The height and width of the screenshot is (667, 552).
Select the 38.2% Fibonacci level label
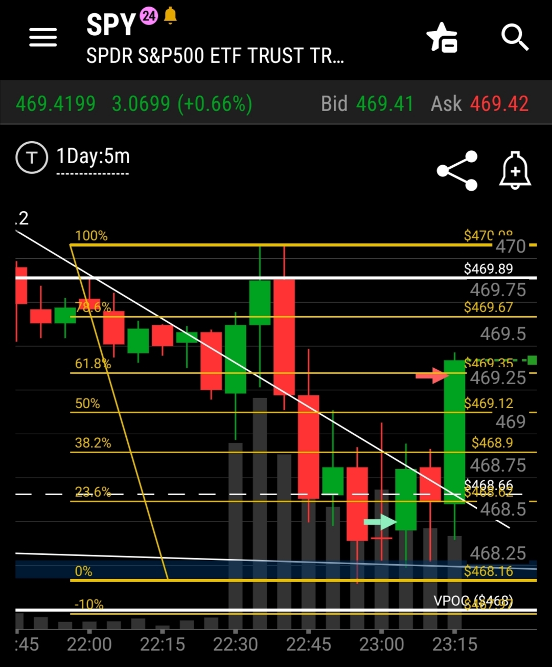pos(93,443)
